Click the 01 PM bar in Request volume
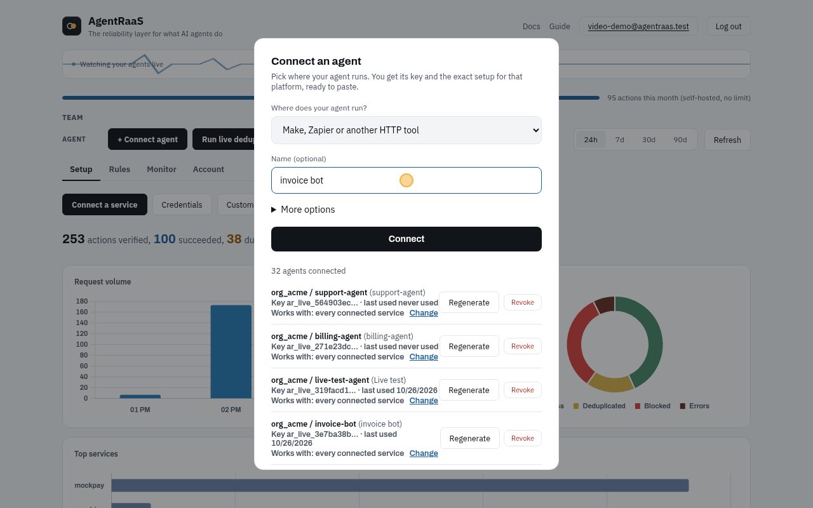 140,396
